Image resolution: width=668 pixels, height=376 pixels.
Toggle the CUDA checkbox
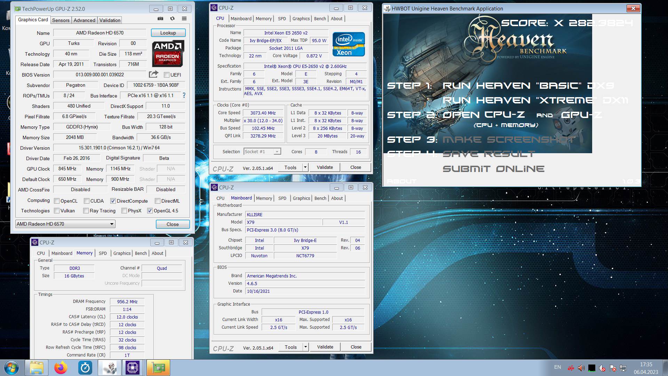pyautogui.click(x=86, y=201)
